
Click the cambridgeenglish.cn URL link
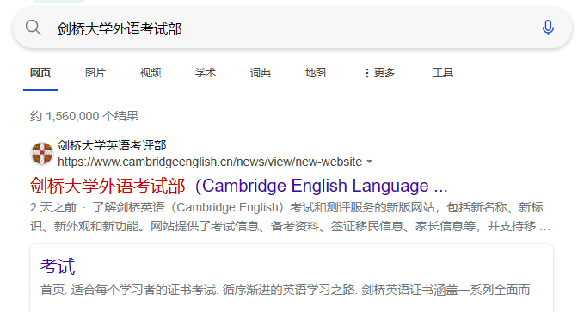click(x=210, y=162)
